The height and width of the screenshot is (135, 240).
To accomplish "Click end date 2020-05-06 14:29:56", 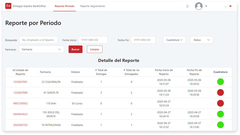I will pos(194,93).
